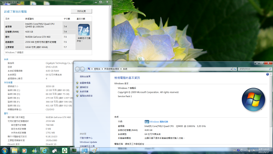Open the Windows Update link

(88, 142)
